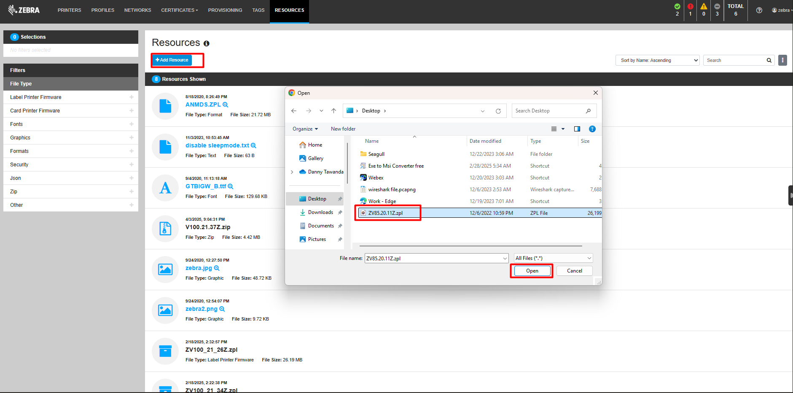Go to the Printers tab
Image resolution: width=793 pixels, height=393 pixels.
coord(69,10)
